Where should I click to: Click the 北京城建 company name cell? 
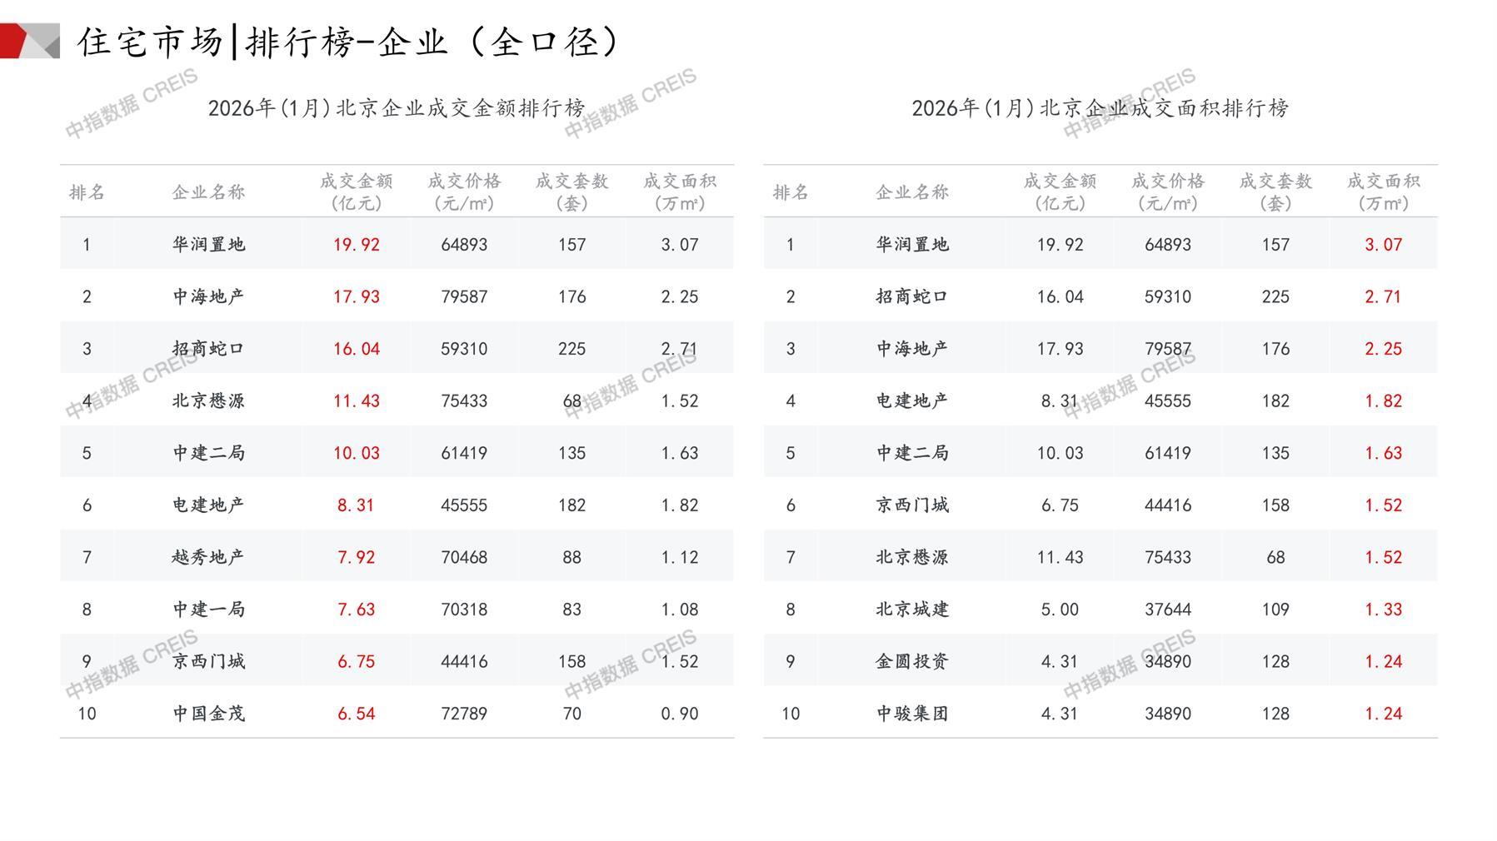click(x=912, y=610)
